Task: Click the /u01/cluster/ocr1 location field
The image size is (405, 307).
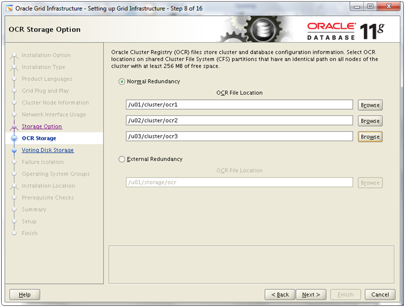Action: point(239,105)
